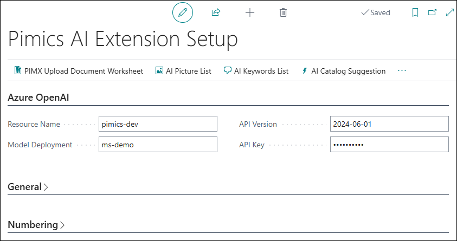Open AI Keywords List
Screen dimensions: 457x241
(256, 71)
